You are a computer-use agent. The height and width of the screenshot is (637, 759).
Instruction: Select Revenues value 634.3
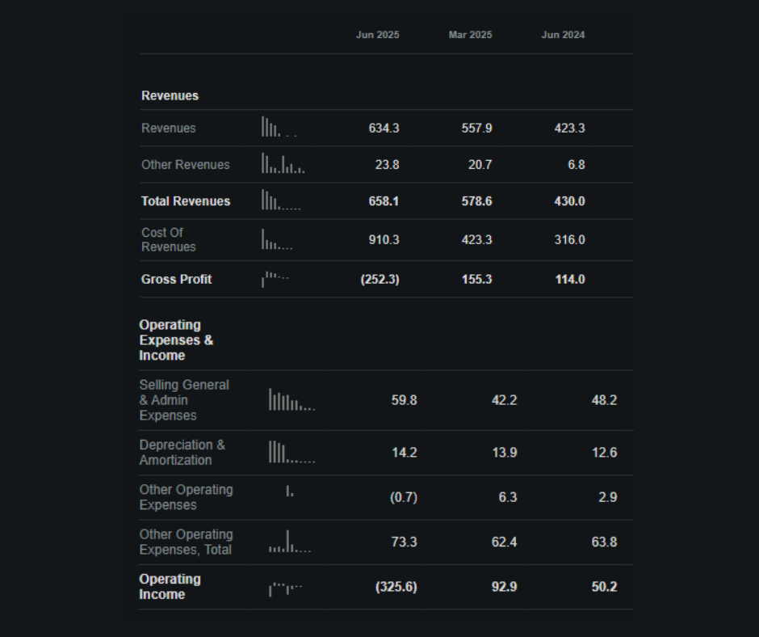coord(384,128)
